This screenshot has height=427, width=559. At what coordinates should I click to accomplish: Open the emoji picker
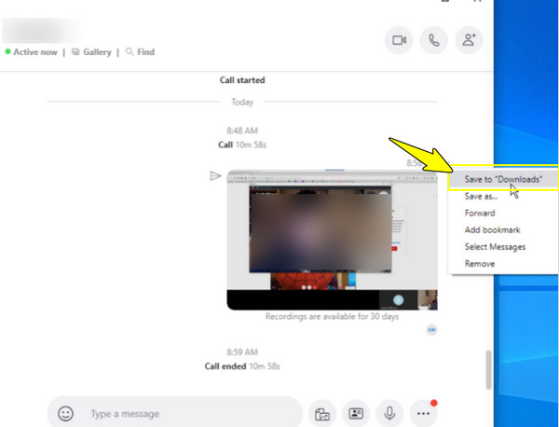[x=66, y=413]
